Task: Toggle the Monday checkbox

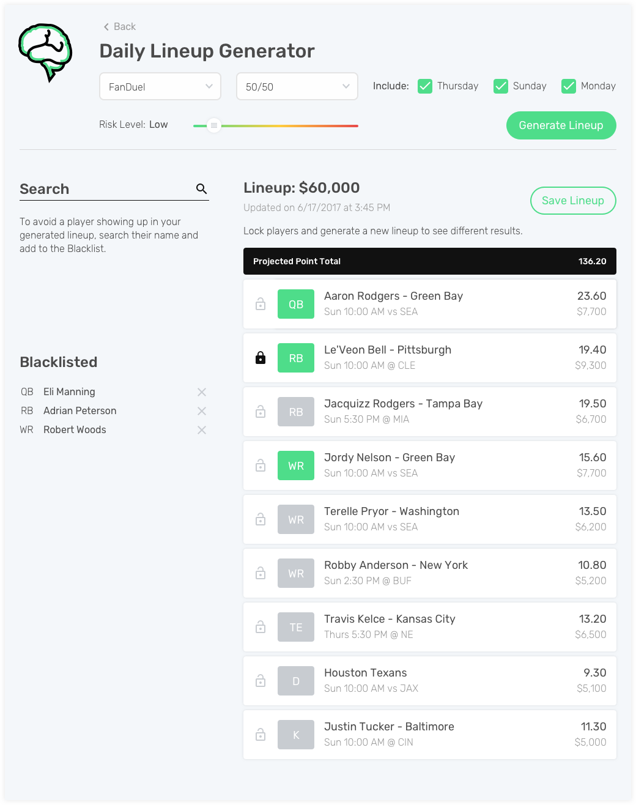Action: (569, 86)
